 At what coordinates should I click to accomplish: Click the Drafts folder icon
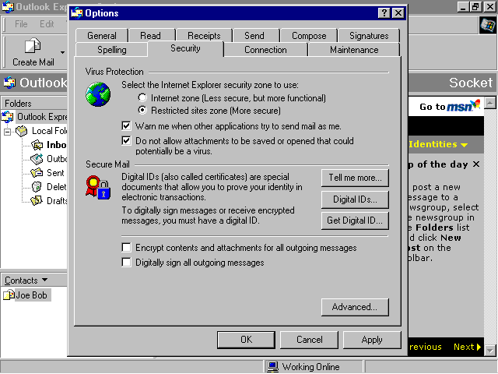click(x=37, y=201)
